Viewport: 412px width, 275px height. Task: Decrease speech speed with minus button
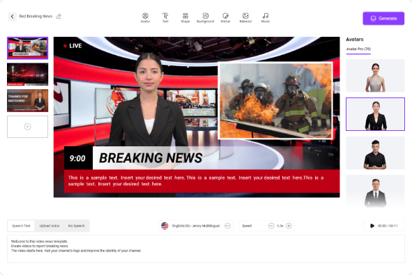tap(271, 226)
